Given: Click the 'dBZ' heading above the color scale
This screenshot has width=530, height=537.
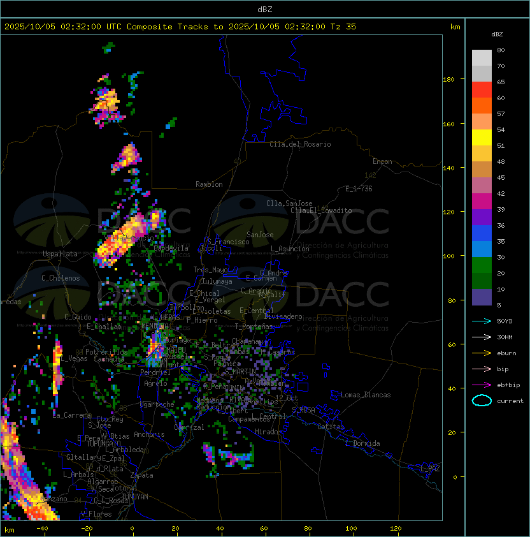Looking at the screenshot, I should [497, 34].
